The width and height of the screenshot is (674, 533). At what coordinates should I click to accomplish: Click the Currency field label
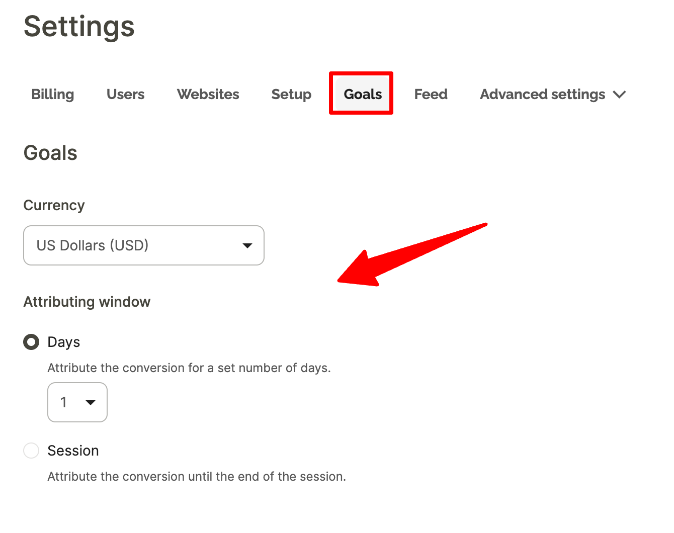pos(54,205)
